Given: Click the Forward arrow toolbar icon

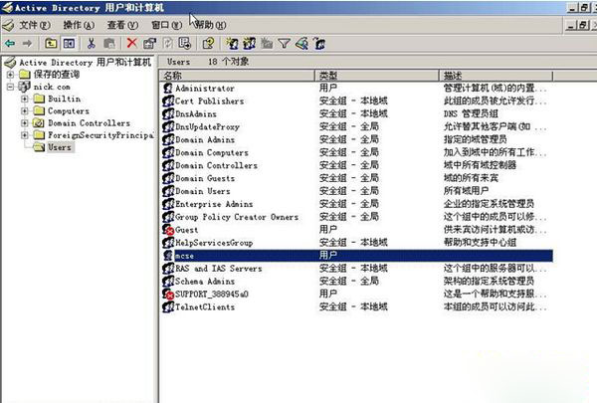Looking at the screenshot, I should (27, 44).
